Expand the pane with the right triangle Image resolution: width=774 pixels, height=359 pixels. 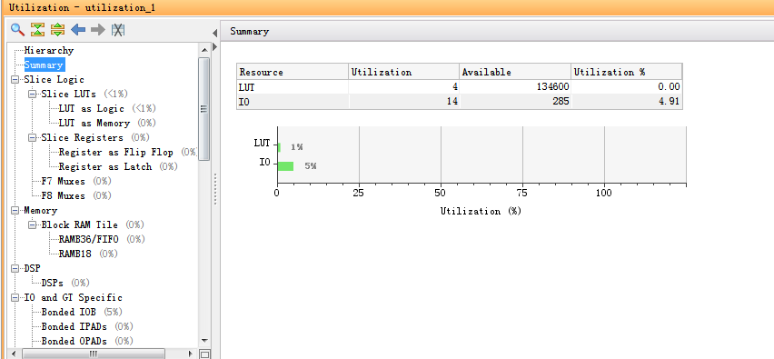(214, 47)
